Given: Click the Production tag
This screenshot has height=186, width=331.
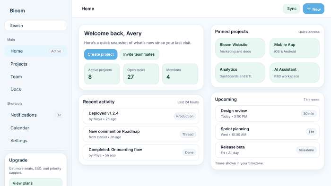Looking at the screenshot, I should [x=185, y=116].
